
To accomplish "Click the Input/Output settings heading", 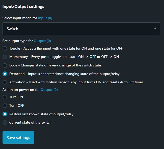I will pos(23,7).
